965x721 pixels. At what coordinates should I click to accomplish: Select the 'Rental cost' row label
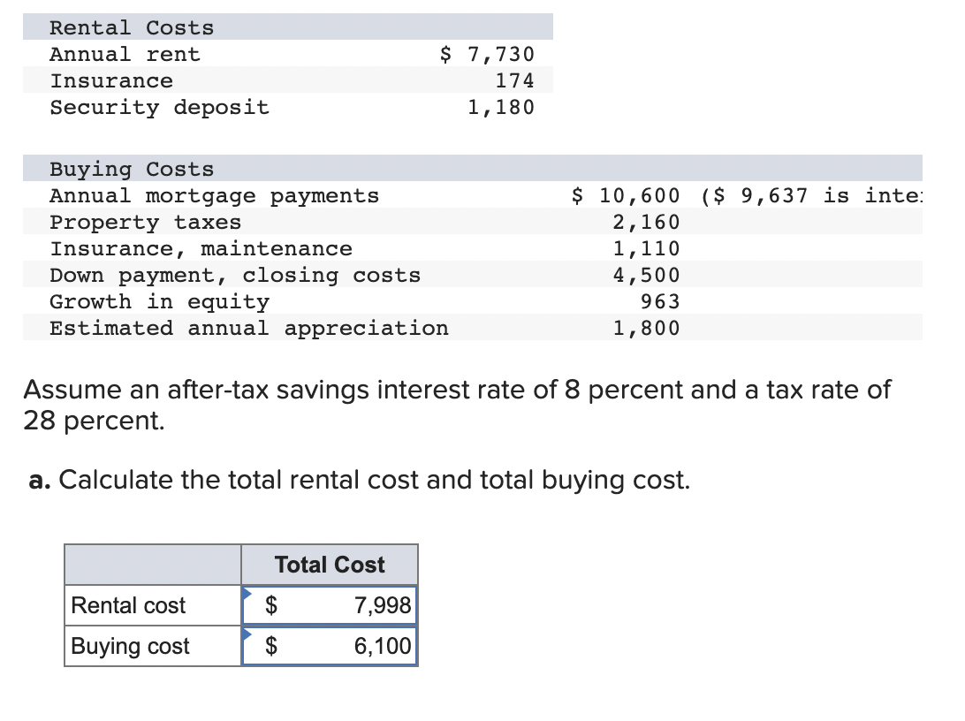pyautogui.click(x=128, y=605)
